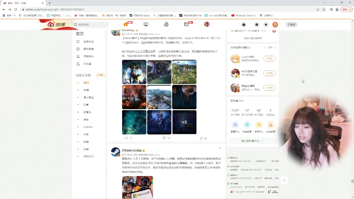Go forward in Chrome
354x199 pixels.
coord(10,9)
